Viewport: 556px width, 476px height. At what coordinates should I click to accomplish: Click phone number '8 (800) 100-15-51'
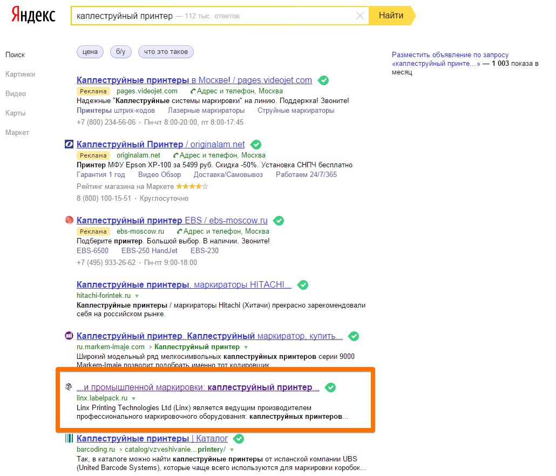point(104,199)
